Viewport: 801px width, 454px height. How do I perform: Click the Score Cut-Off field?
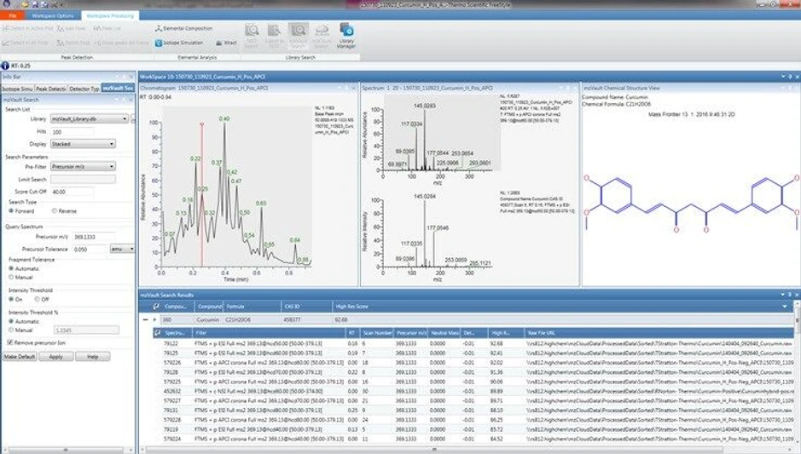click(72, 192)
